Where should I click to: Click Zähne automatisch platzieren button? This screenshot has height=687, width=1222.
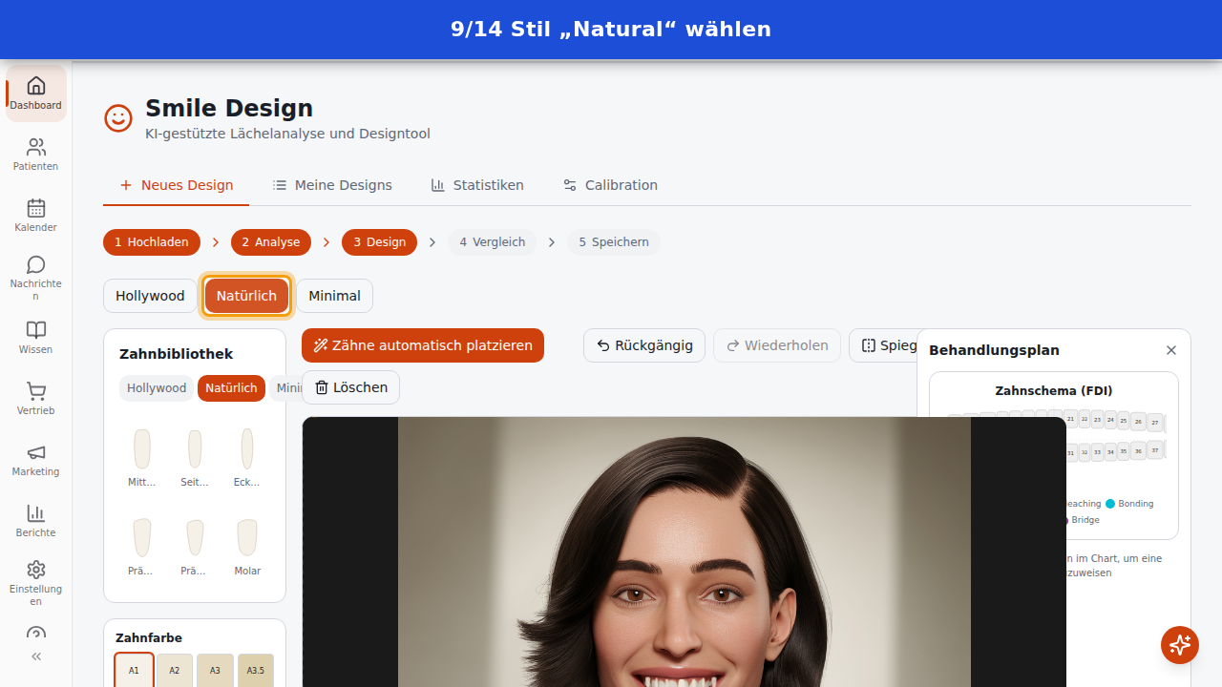(423, 345)
